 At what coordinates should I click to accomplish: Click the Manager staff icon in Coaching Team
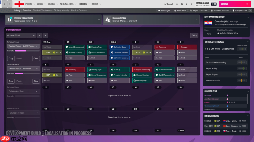pos(227,95)
